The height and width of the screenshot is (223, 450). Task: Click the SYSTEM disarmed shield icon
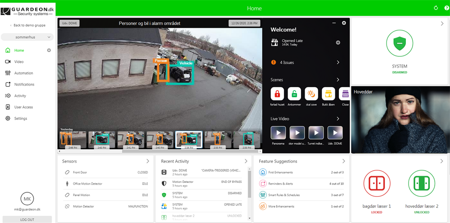pos(400,43)
